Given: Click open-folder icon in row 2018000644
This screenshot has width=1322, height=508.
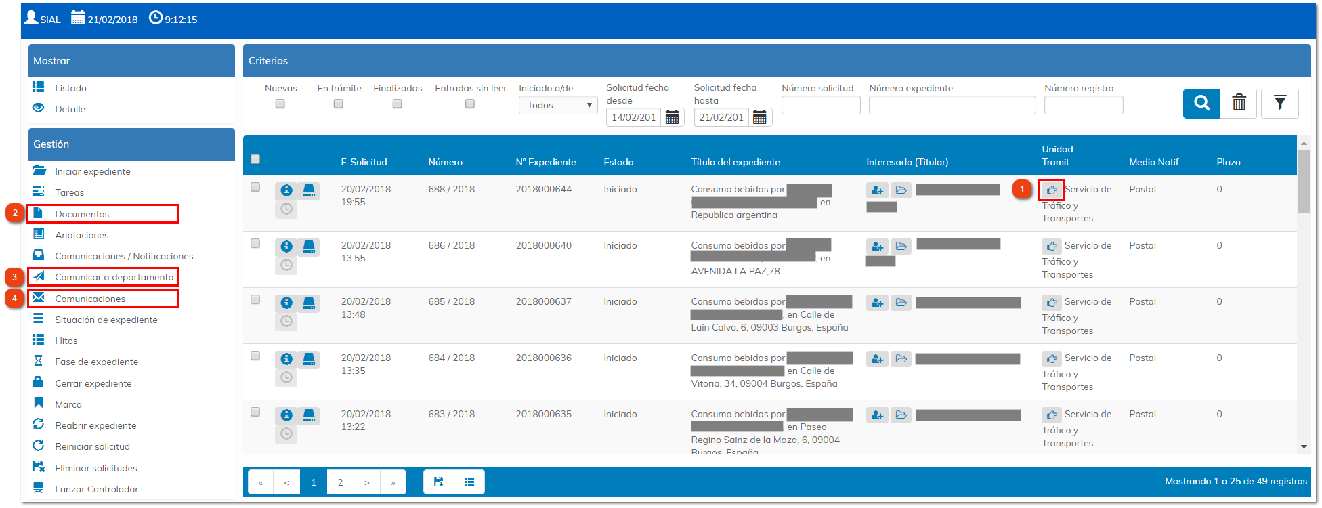Looking at the screenshot, I should click(x=901, y=190).
